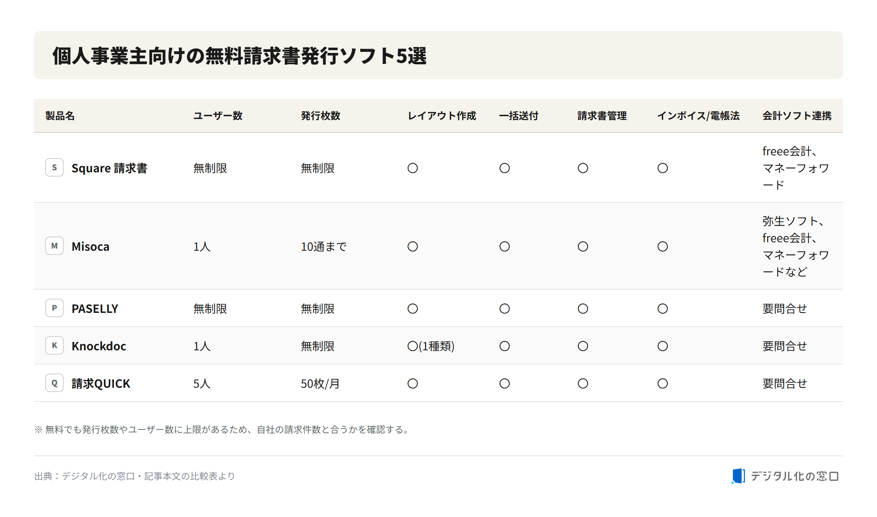Click the title 個人事業主向けの無料請求書発行ソフト5選
The width and height of the screenshot is (877, 517).
(x=240, y=56)
